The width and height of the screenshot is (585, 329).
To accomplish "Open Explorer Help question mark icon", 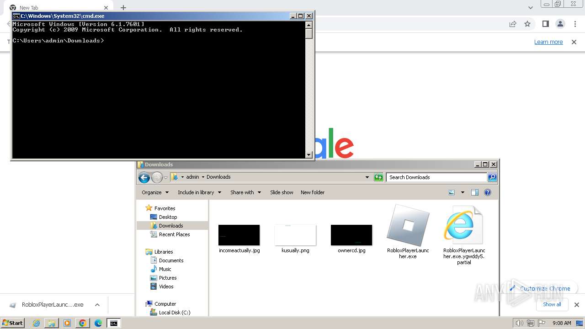I will click(x=488, y=192).
